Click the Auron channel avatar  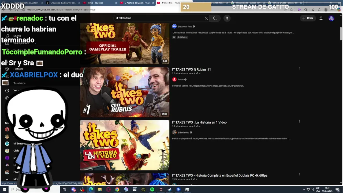pyautogui.click(x=174, y=79)
